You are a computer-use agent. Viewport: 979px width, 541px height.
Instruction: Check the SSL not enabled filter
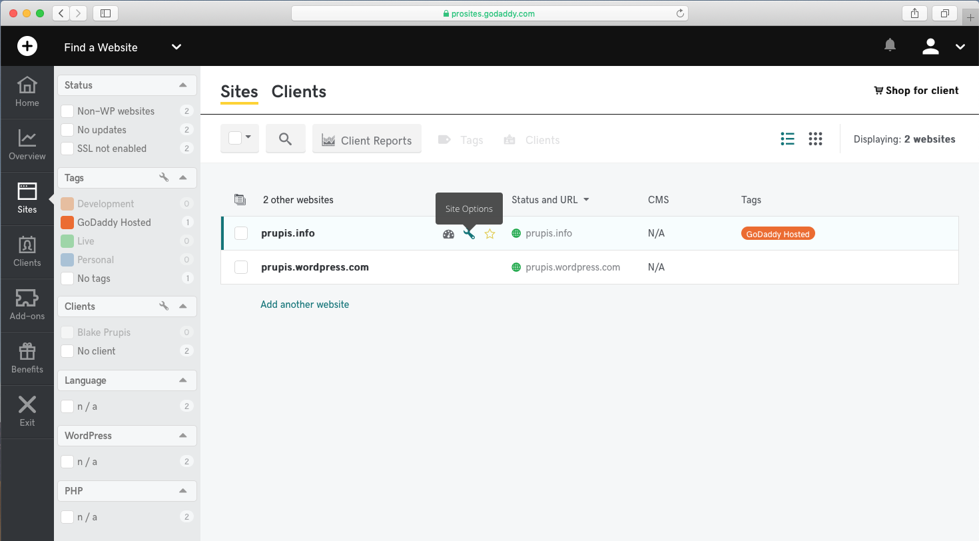tap(67, 149)
